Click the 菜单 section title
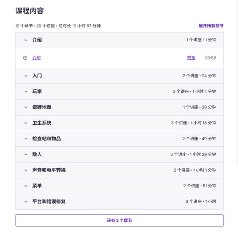 tap(37, 186)
